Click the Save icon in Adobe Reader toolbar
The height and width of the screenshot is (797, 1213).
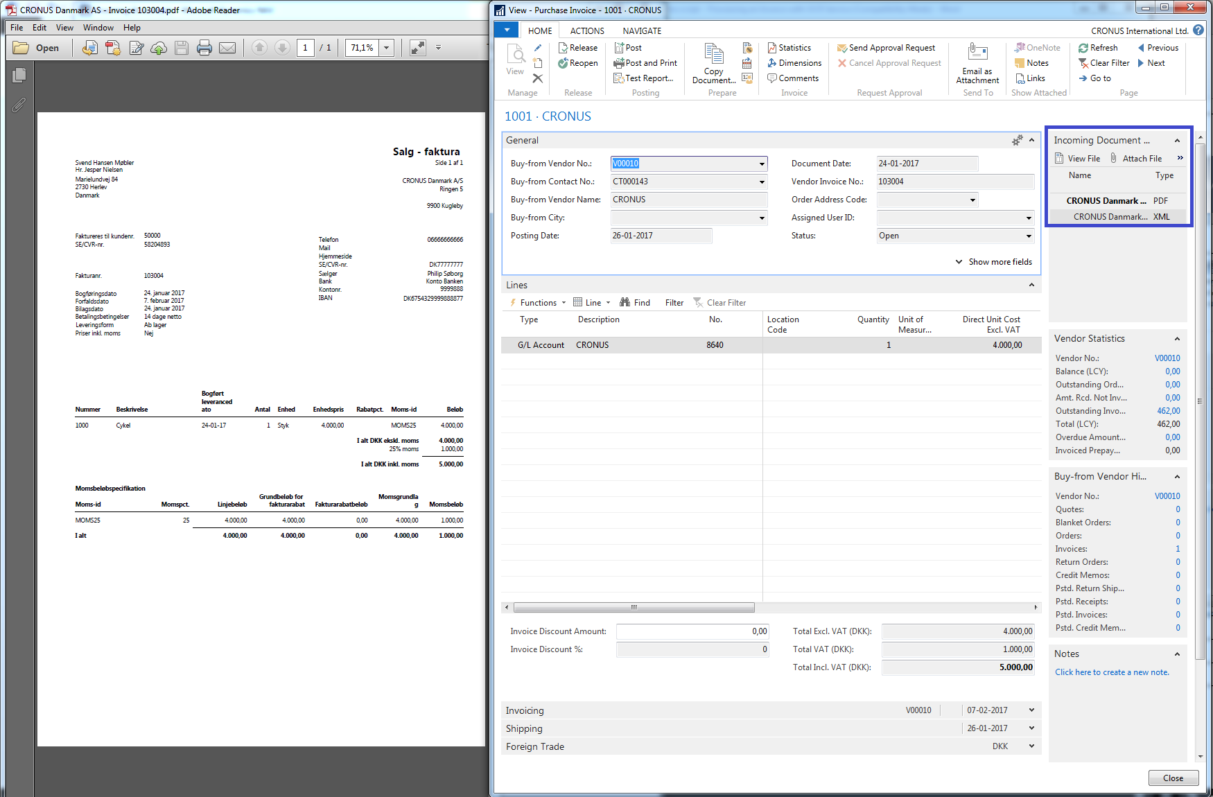(x=182, y=48)
